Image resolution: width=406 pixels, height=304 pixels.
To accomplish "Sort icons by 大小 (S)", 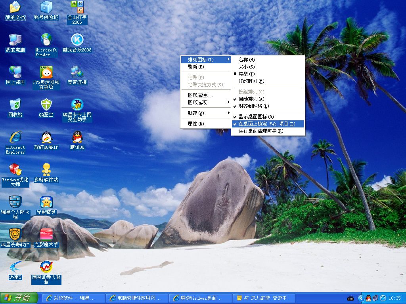I will [x=268, y=66].
